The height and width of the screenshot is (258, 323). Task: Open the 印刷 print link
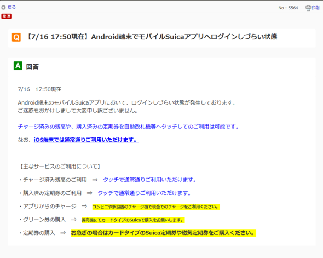(x=315, y=8)
